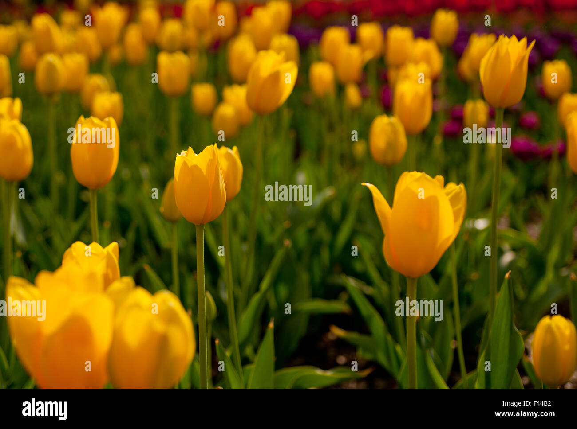Click the alamy logo in the black footer bar
This screenshot has height=429, width=577.
(44, 409)
